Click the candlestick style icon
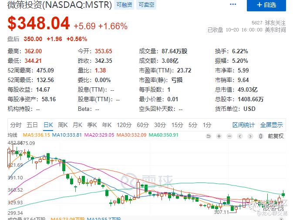 click(x=261, y=136)
